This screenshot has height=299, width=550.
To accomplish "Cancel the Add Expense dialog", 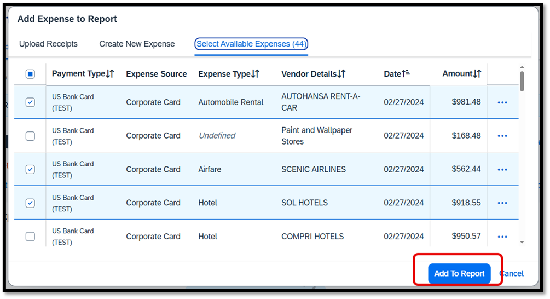I will click(x=512, y=273).
